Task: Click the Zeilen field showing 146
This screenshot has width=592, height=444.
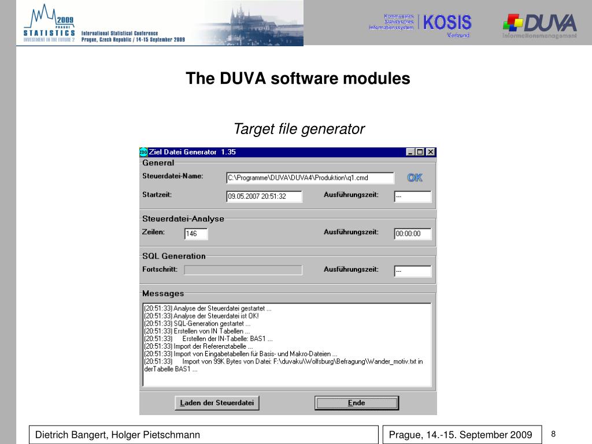Action: point(195,234)
